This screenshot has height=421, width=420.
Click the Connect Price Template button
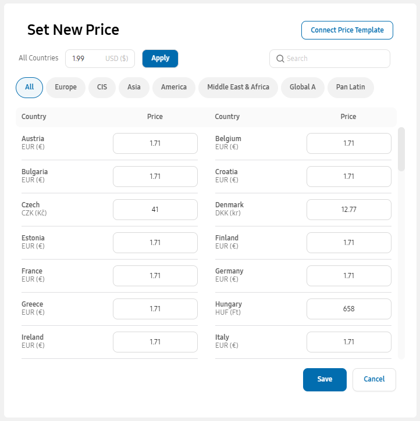pos(347,30)
